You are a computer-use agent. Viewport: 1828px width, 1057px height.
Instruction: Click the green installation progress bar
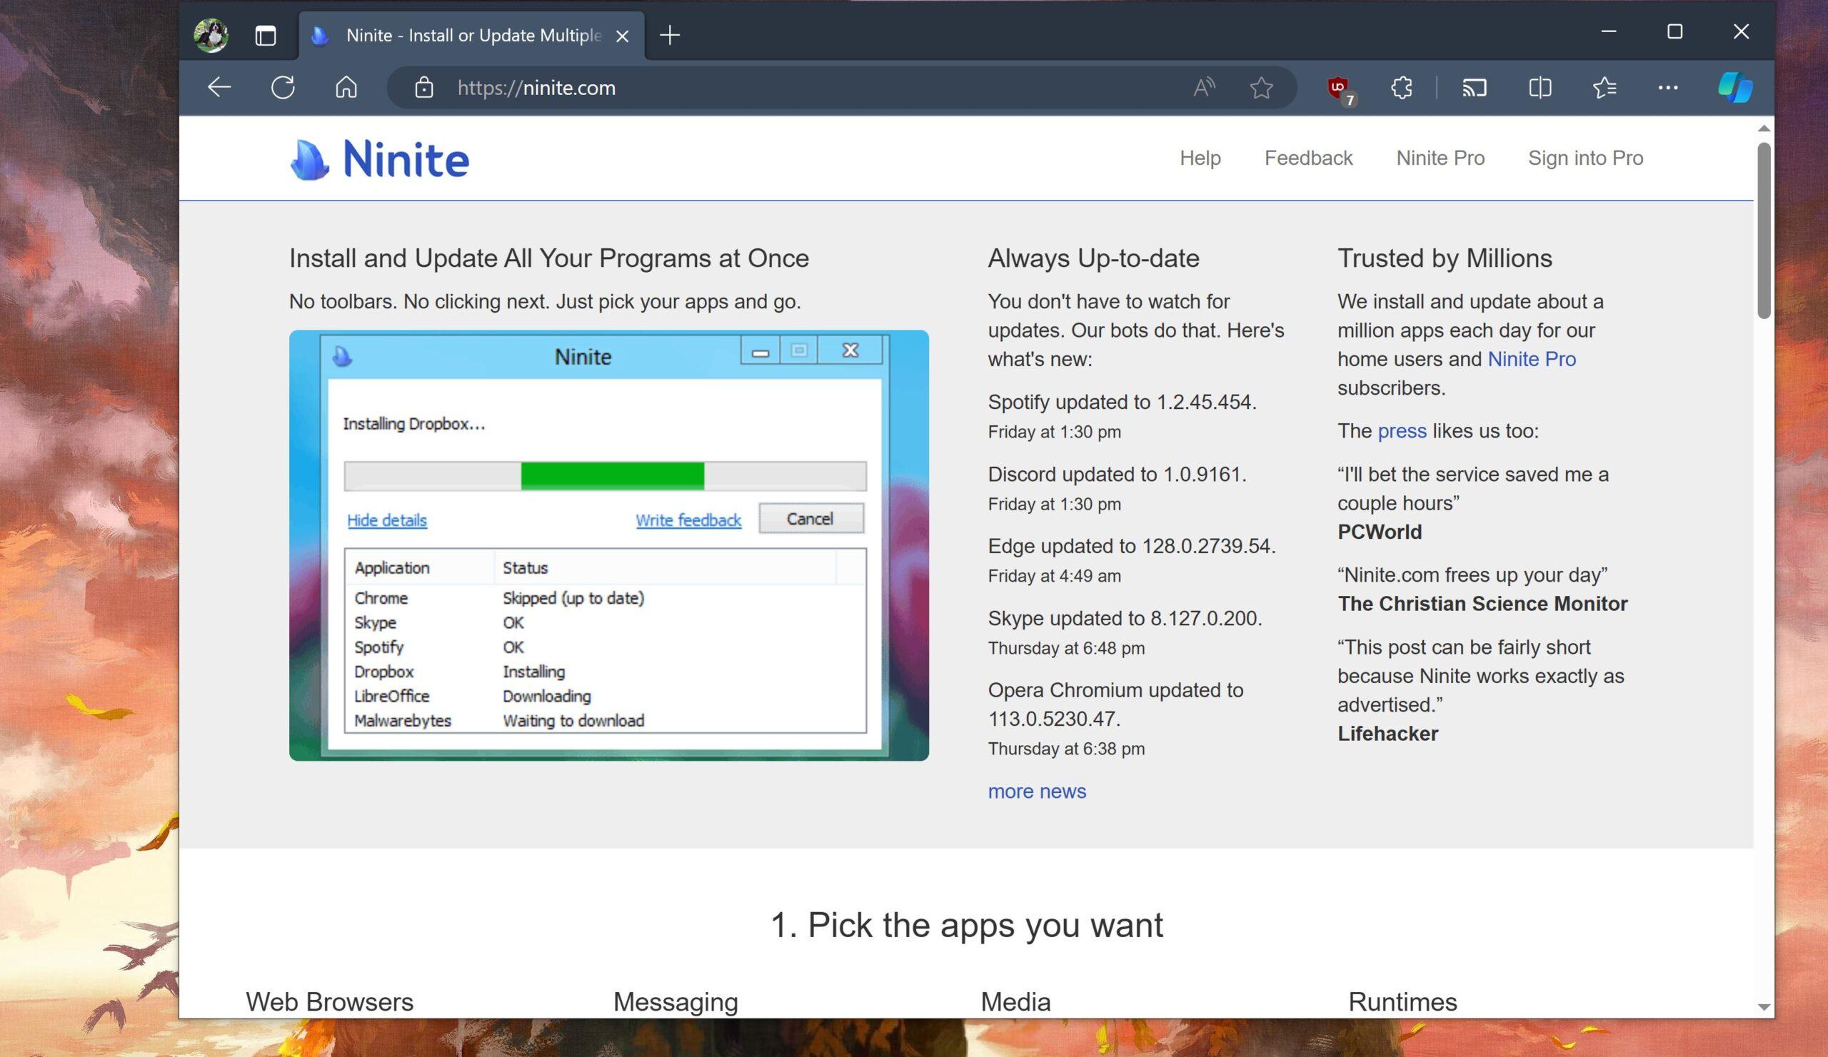(x=613, y=477)
